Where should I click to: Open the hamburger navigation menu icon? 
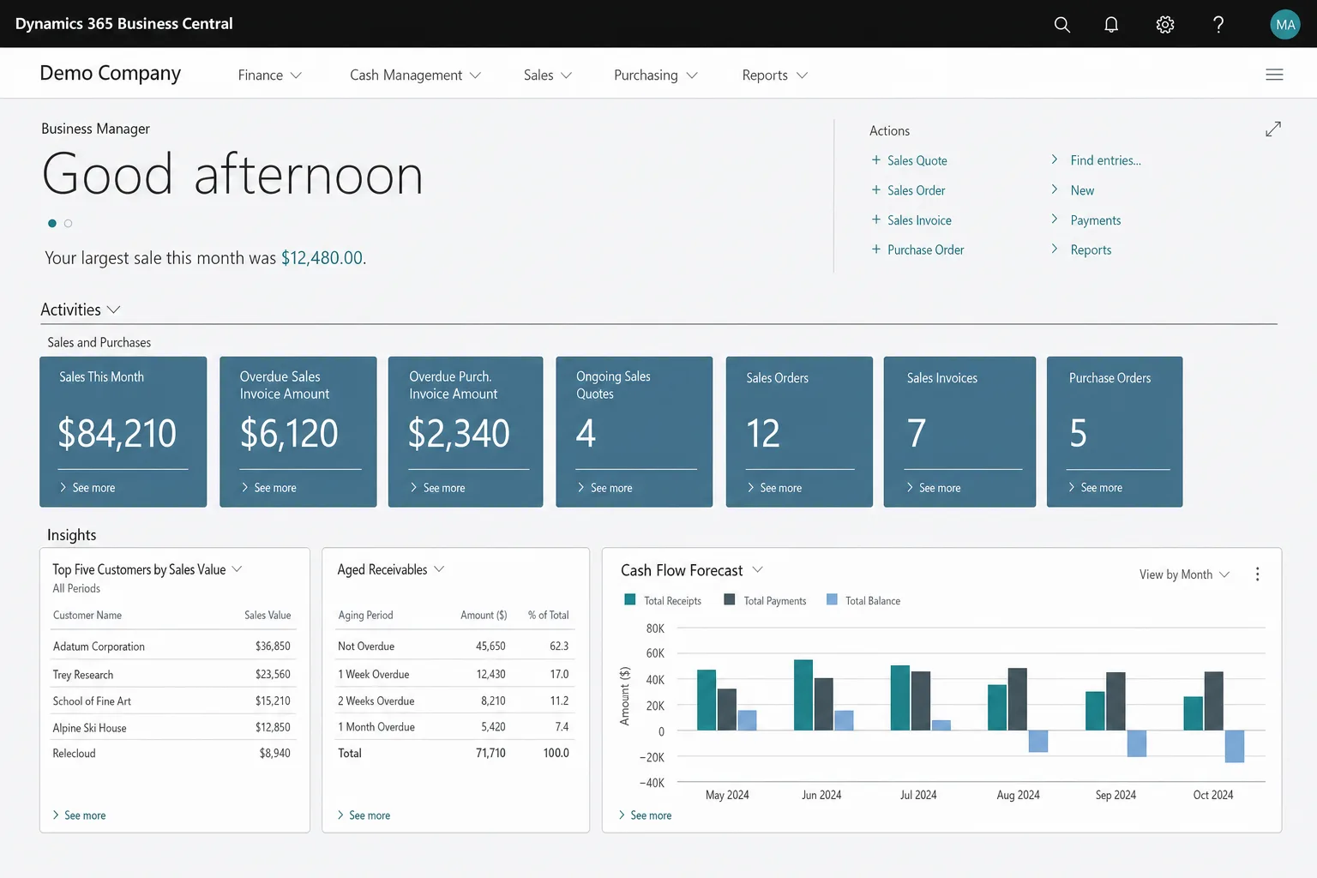click(1274, 75)
